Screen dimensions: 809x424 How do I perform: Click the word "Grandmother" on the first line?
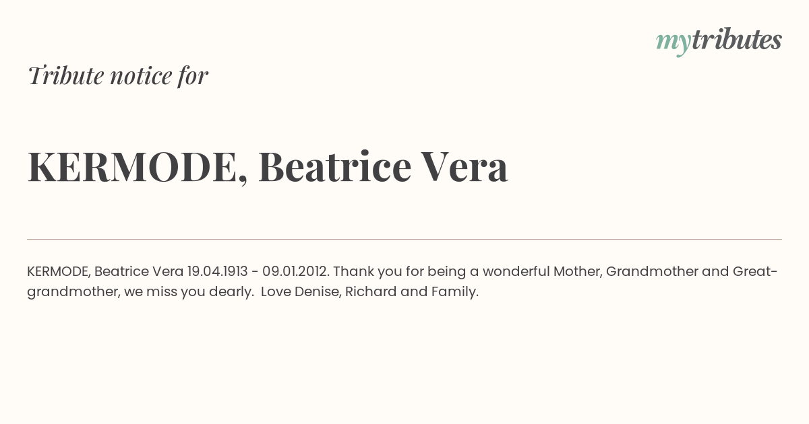[x=651, y=272]
